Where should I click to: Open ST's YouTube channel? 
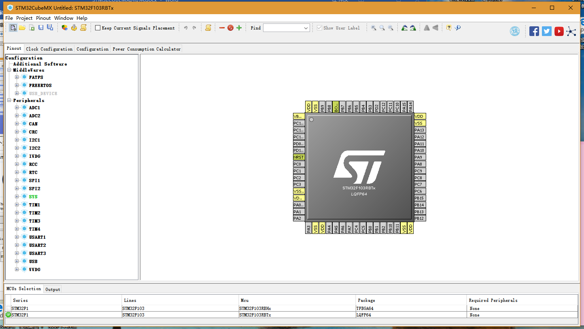coord(559,31)
